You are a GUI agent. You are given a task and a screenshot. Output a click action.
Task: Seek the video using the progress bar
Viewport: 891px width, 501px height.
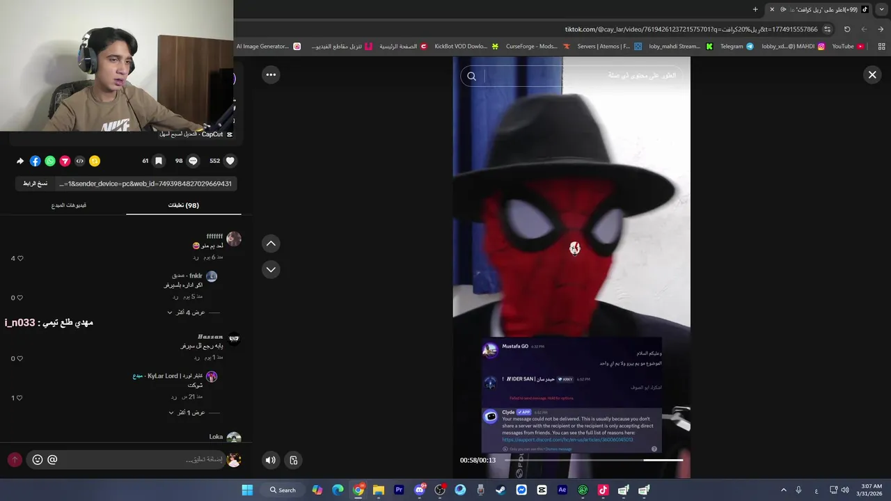593,460
